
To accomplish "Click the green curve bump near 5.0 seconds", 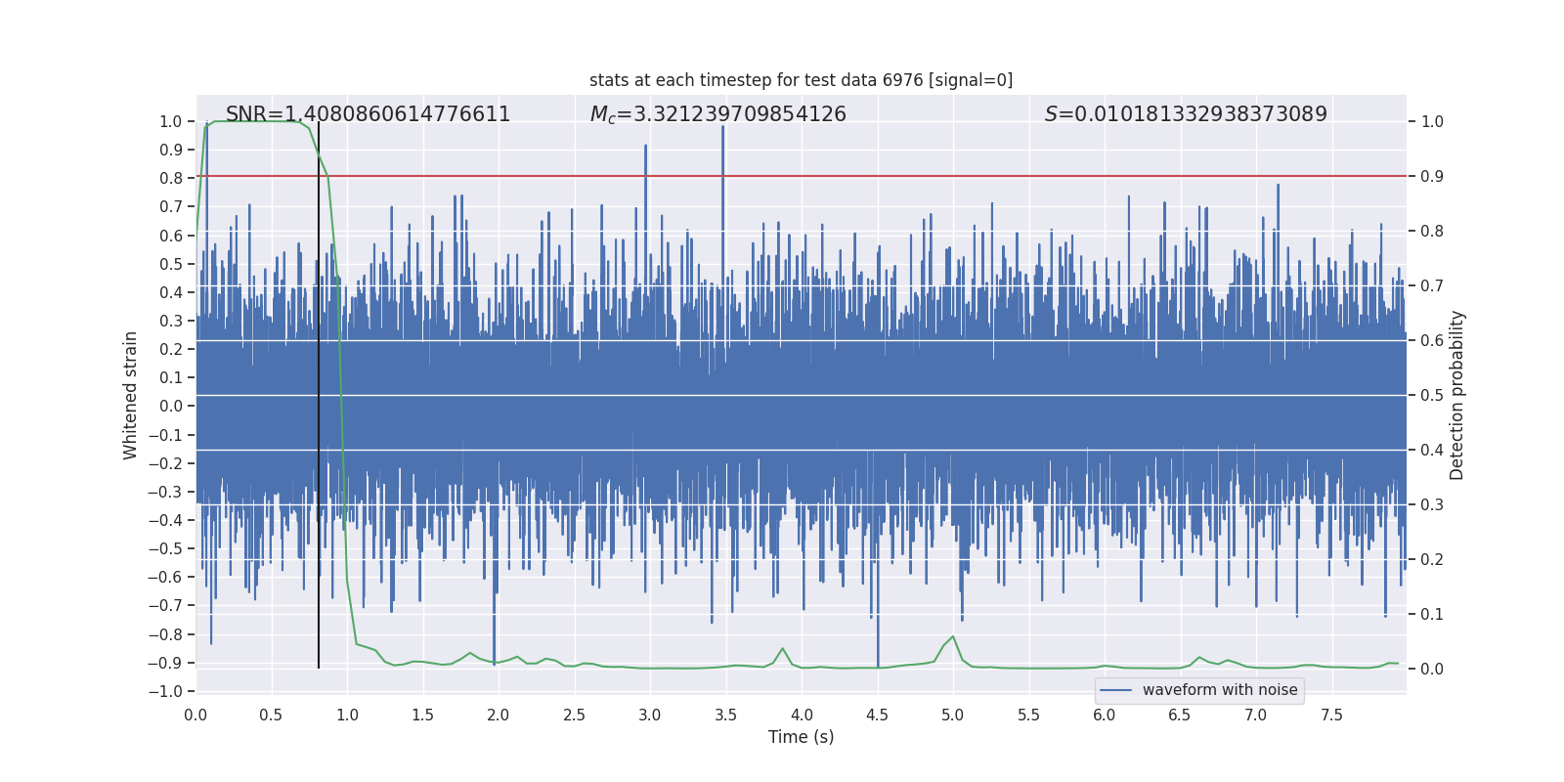I will click(x=952, y=638).
